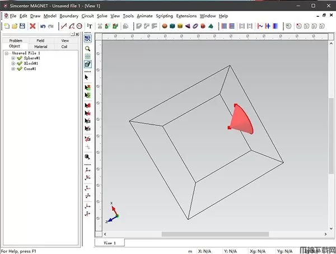Viewport: 336px width, 254px height.
Task: Expand the Sphere#1 tree node
Action: pyautogui.click(x=13, y=58)
